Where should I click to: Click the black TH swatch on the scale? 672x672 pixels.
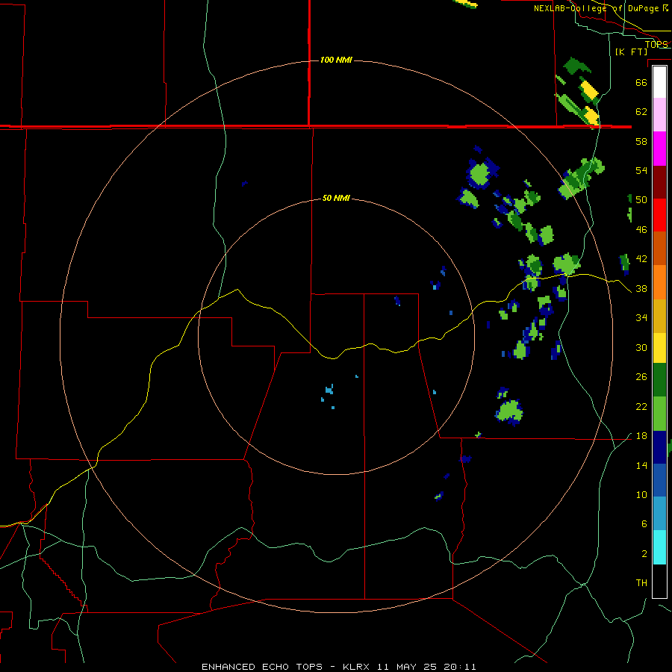coord(659,581)
